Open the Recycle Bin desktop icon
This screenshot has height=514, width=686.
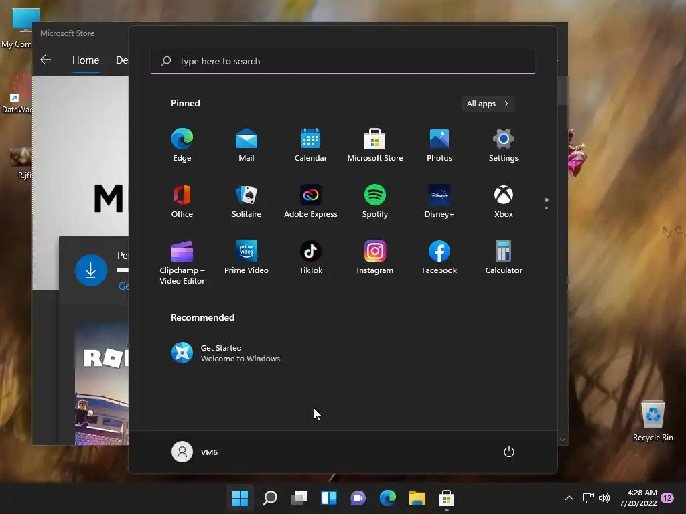653,421
